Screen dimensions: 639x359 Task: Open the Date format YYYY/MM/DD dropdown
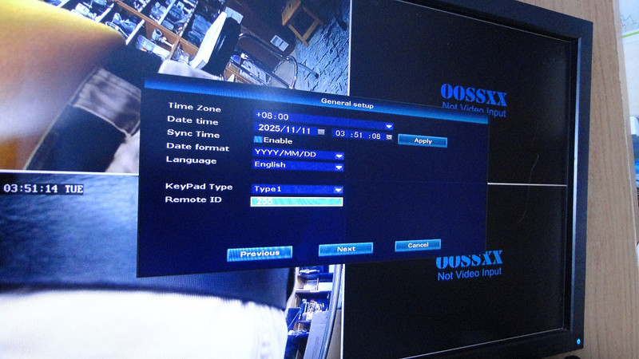click(298, 154)
